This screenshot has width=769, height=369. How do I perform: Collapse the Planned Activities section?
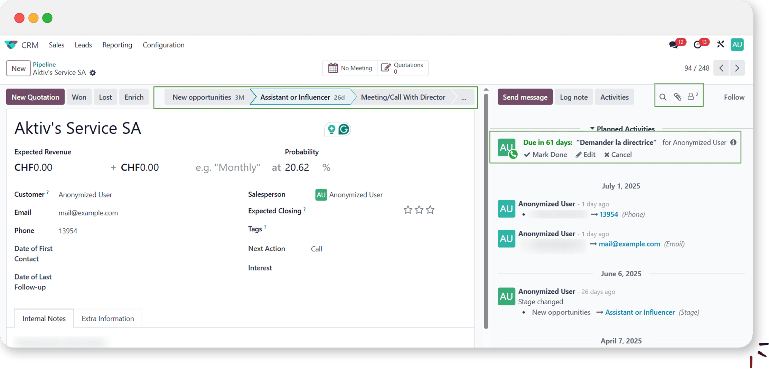pos(622,129)
